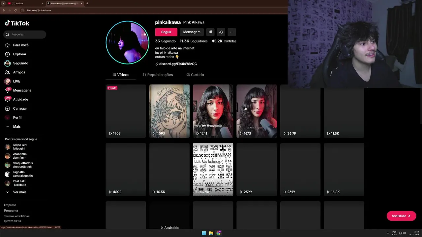This screenshot has height=237, width=422.
Task: Open the Programa footer link
Action: (x=11, y=211)
